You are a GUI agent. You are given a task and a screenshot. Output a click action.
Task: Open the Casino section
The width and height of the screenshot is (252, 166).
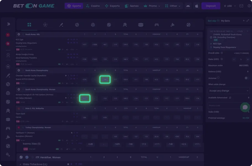[x=93, y=6]
